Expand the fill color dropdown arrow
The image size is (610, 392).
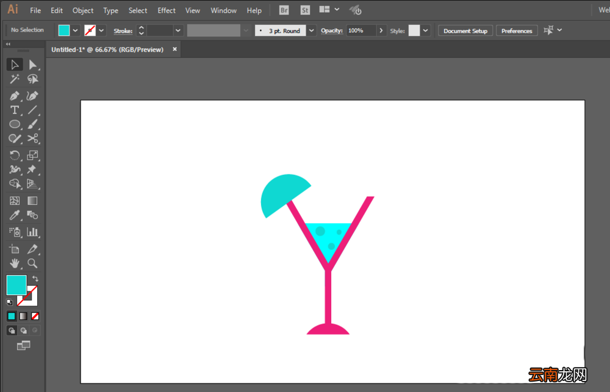76,30
